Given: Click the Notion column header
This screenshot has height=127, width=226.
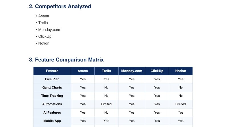Looking at the screenshot, I should pos(181,71).
